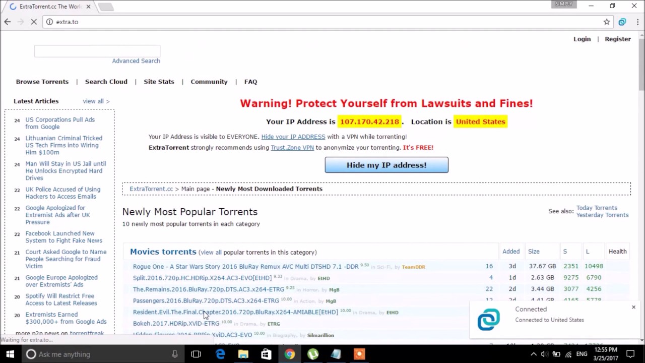Click the Added column header
The height and width of the screenshot is (363, 645).
511,252
